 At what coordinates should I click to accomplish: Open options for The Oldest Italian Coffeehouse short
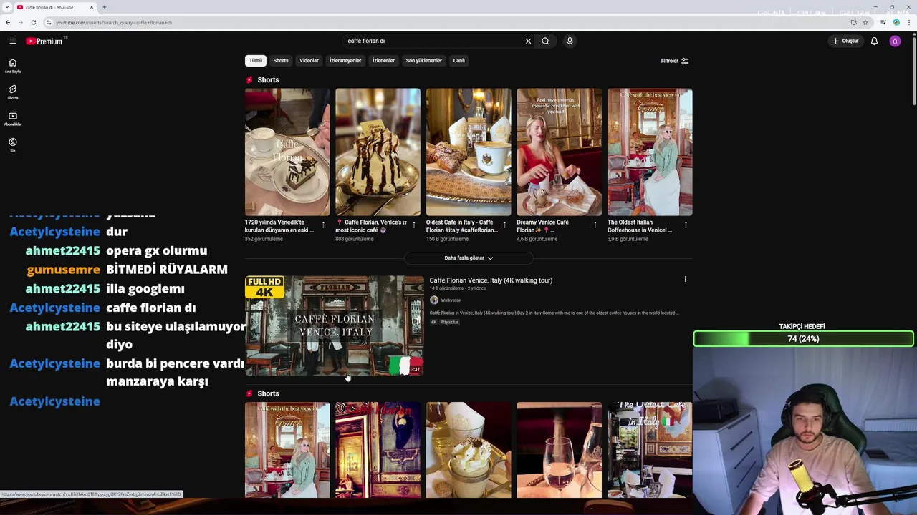pos(686,225)
